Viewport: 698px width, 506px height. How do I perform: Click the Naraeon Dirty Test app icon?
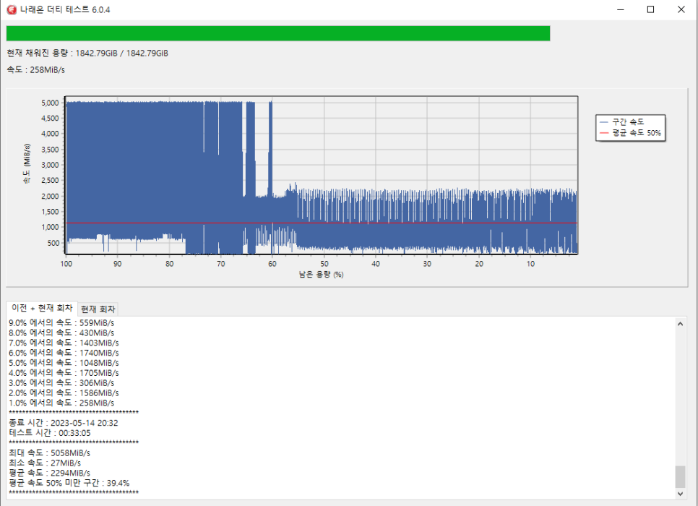(x=12, y=9)
